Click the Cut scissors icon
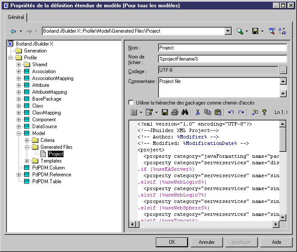297x252 pixels. point(198,112)
